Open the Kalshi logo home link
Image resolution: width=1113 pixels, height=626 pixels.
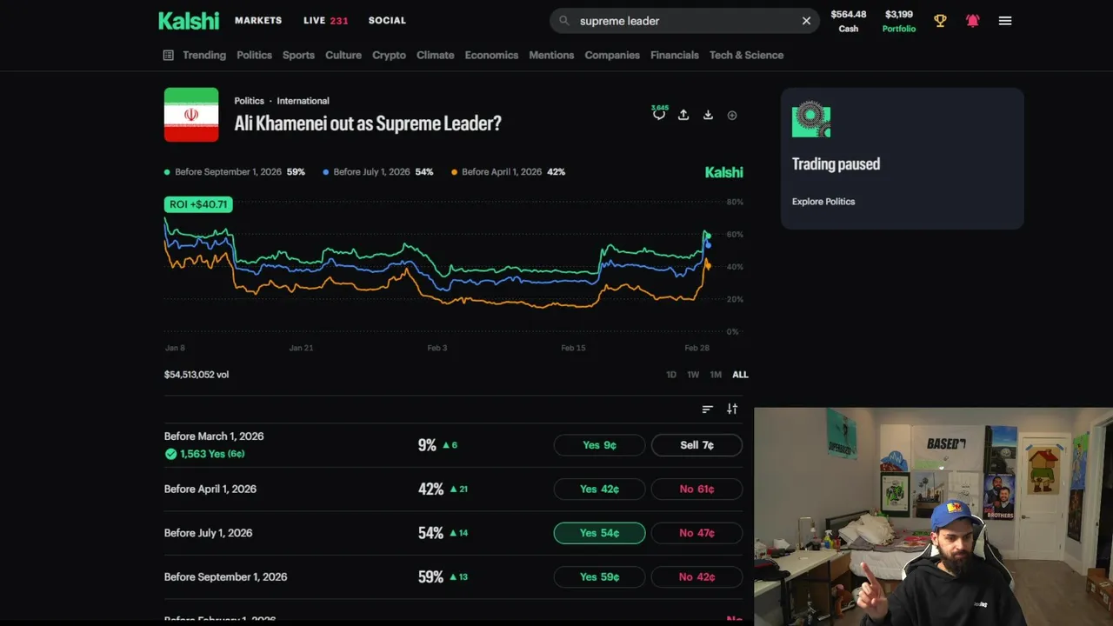coord(189,20)
